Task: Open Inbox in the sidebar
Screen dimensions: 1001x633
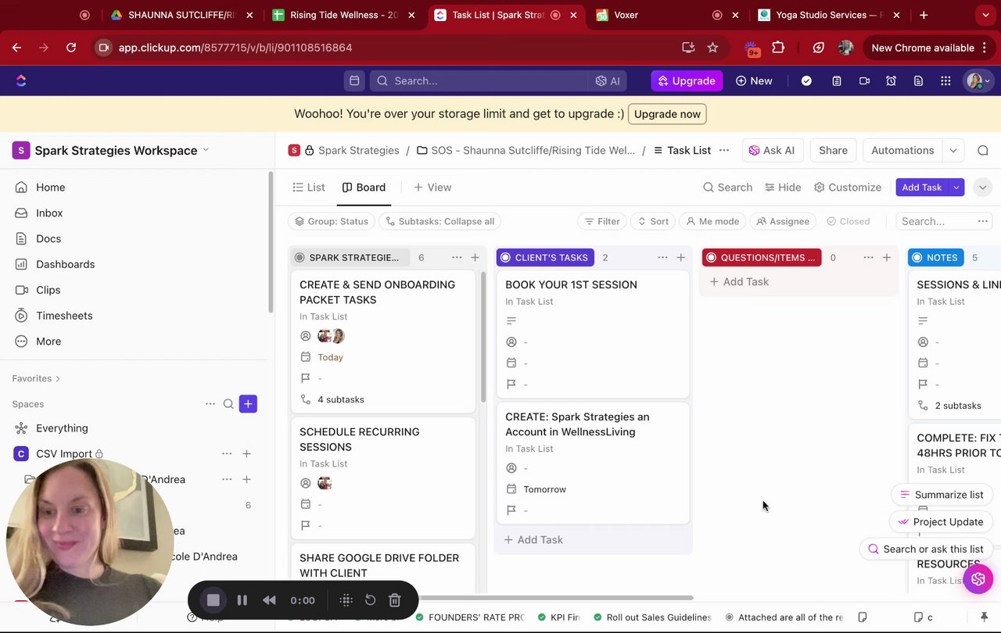Action: (49, 213)
